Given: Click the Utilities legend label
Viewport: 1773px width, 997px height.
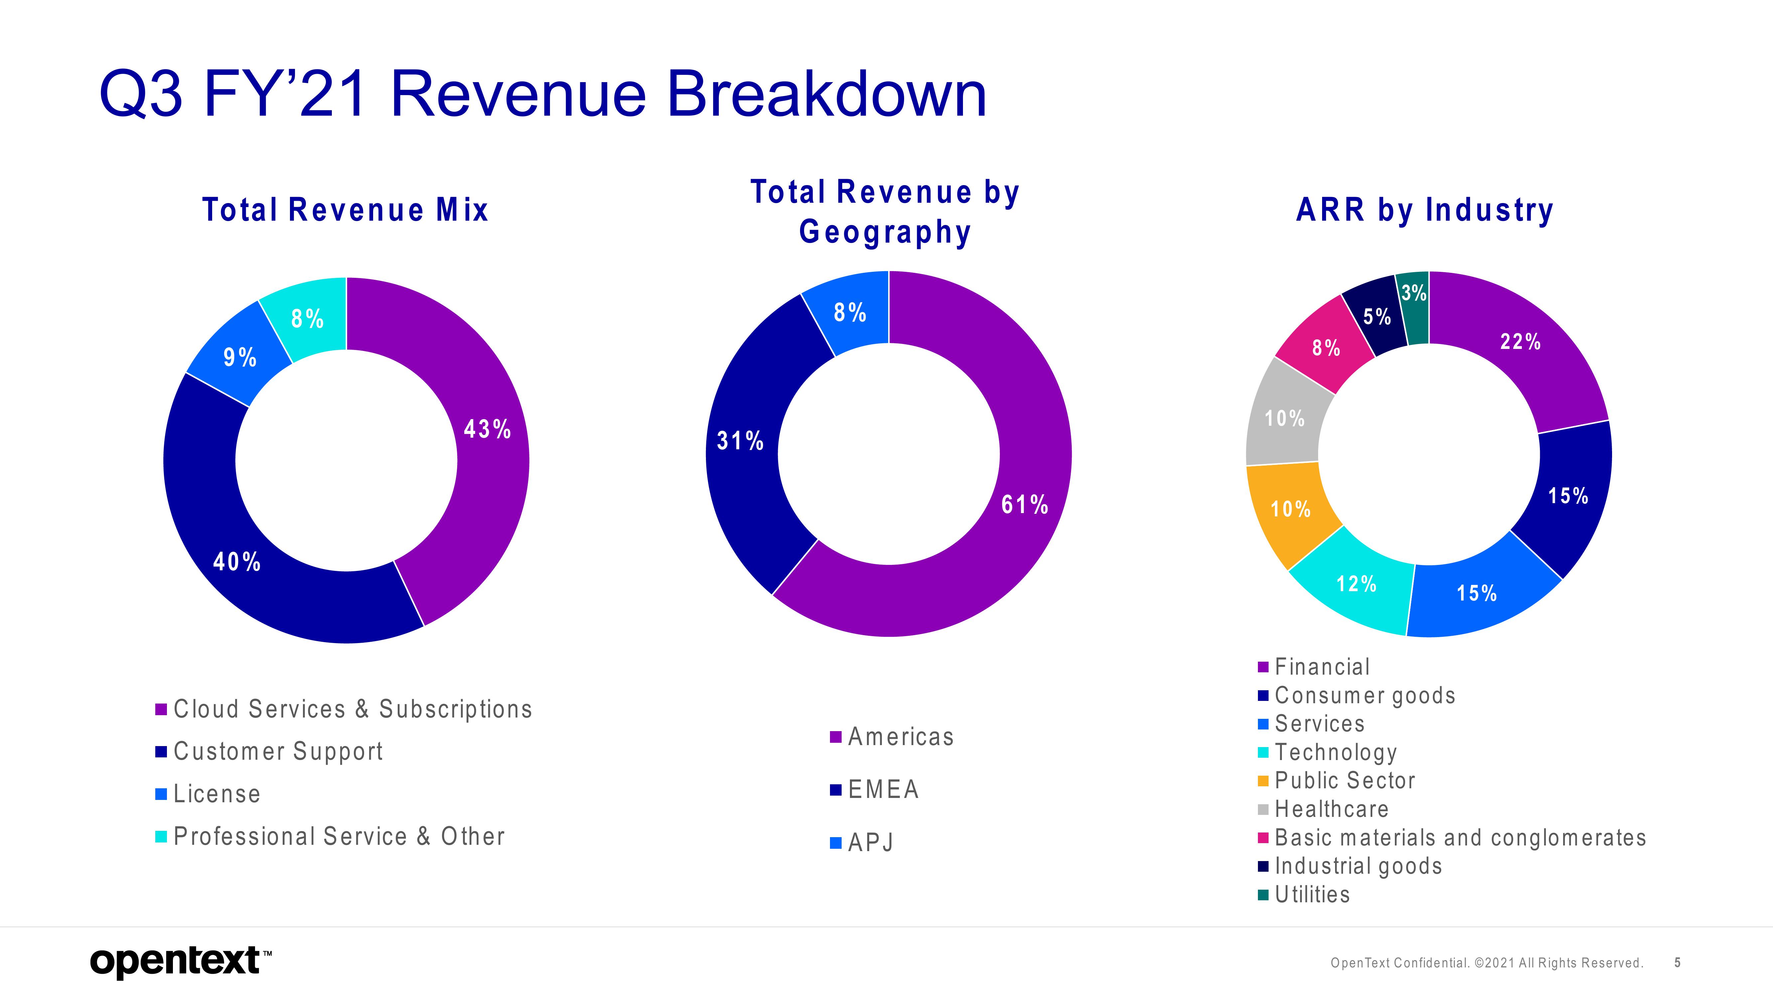Looking at the screenshot, I should 1312,895.
